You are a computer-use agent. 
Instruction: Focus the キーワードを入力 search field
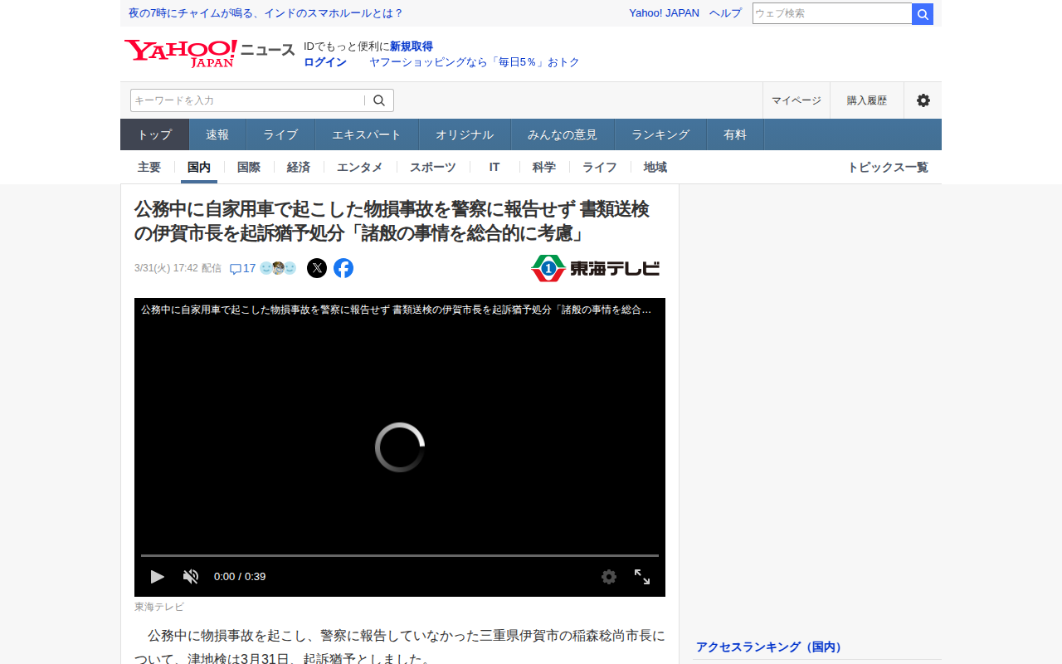[x=247, y=100]
